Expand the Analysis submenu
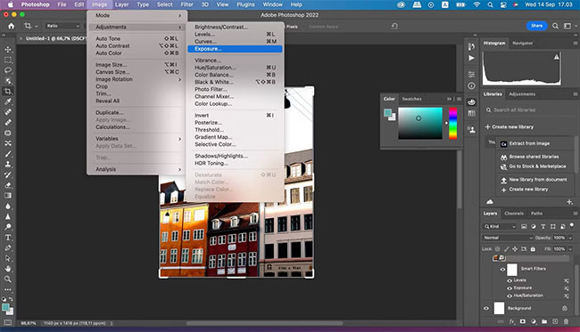The width and height of the screenshot is (580, 332). tap(137, 169)
